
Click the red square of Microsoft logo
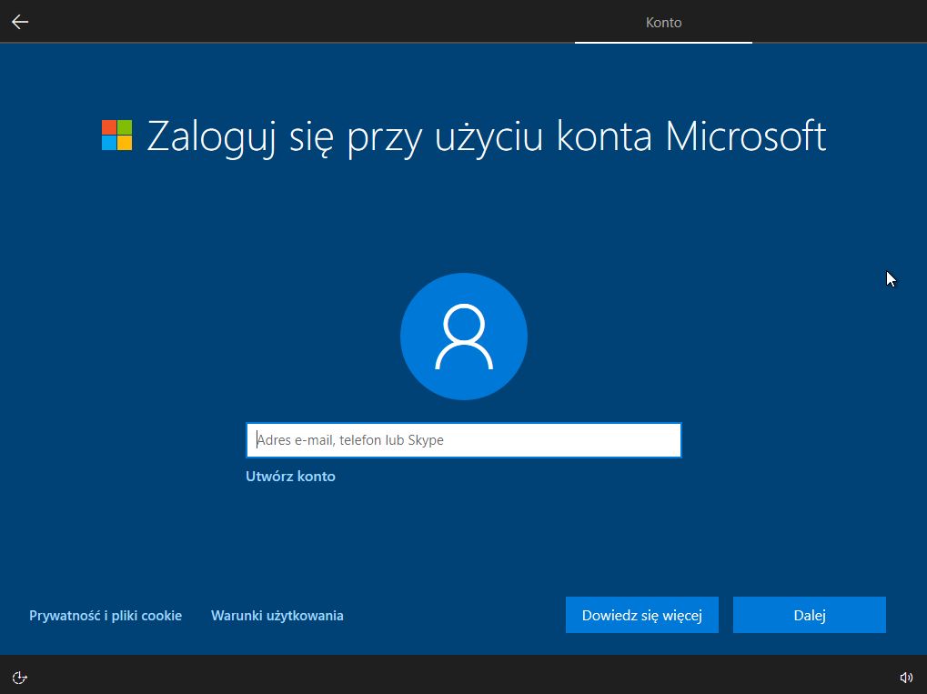point(109,127)
